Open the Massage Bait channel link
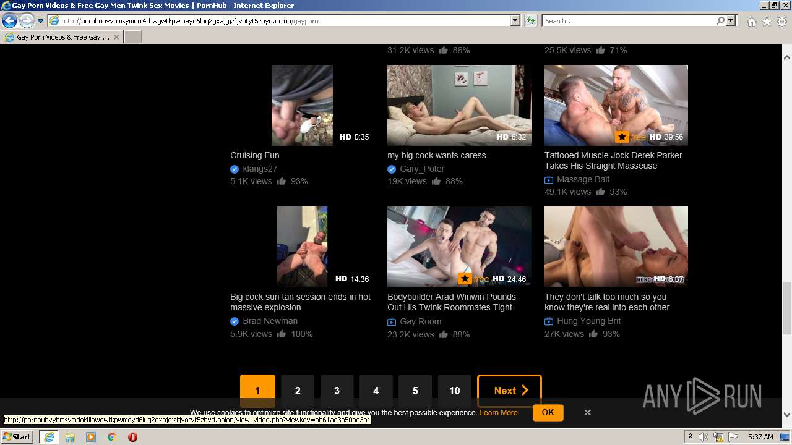Viewport: 792px width, 445px height. (x=583, y=179)
